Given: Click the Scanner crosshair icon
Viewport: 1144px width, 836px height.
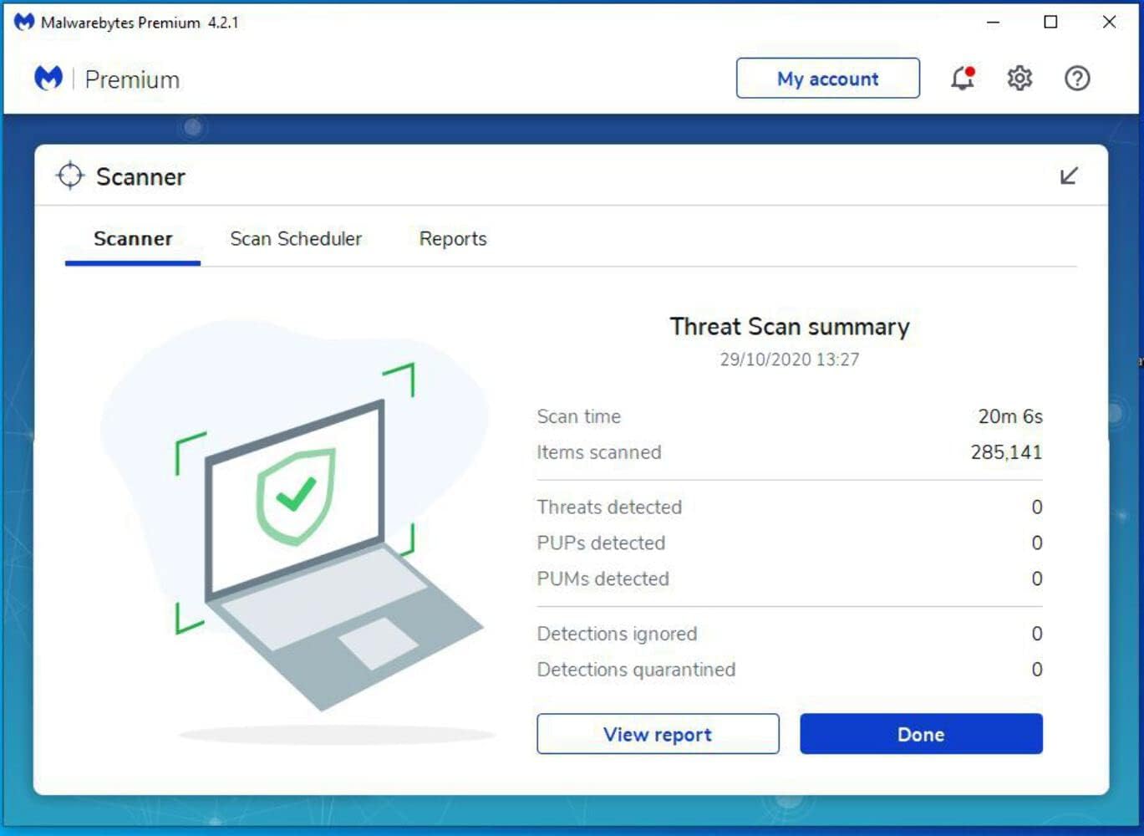Looking at the screenshot, I should coord(70,176).
